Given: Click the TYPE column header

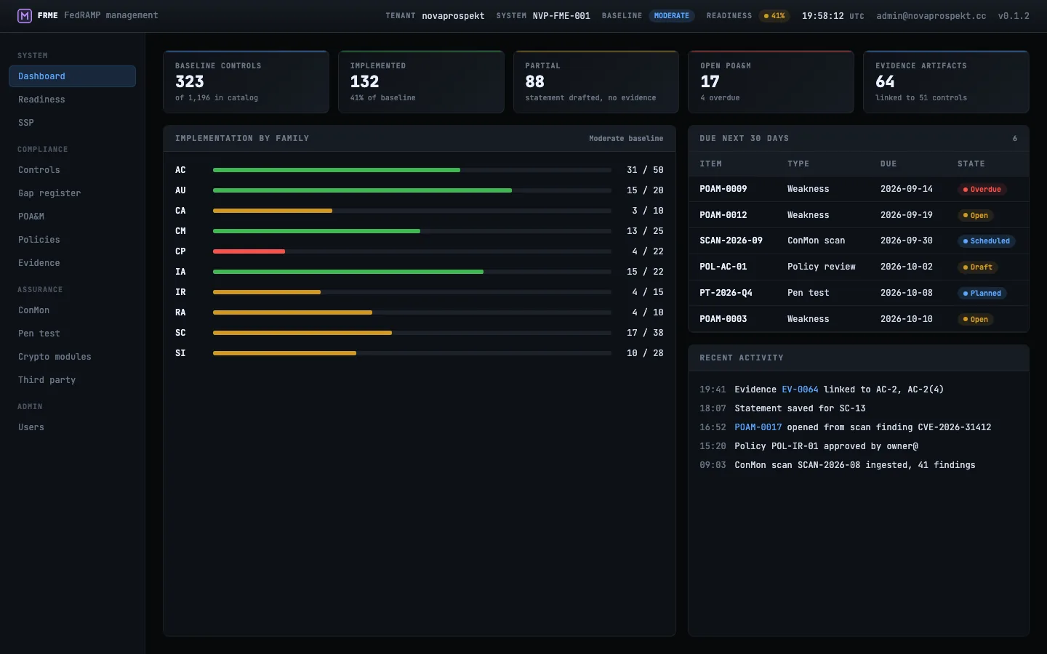Looking at the screenshot, I should point(798,164).
